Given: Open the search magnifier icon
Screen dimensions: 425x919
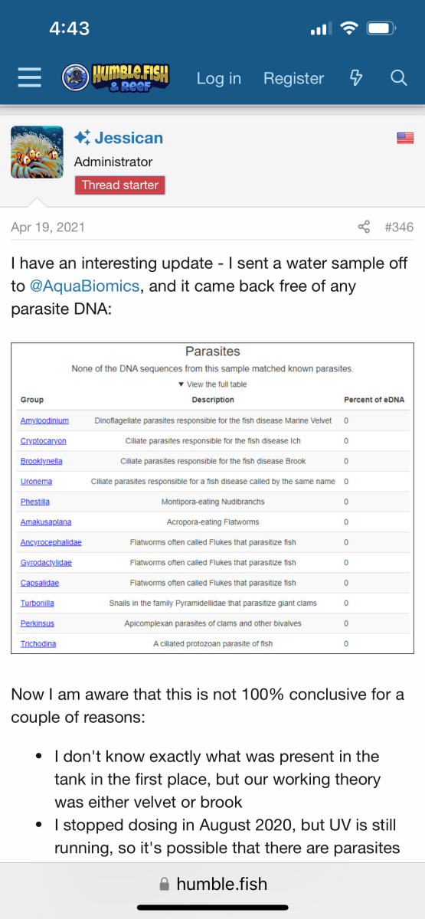Looking at the screenshot, I should pyautogui.click(x=398, y=78).
